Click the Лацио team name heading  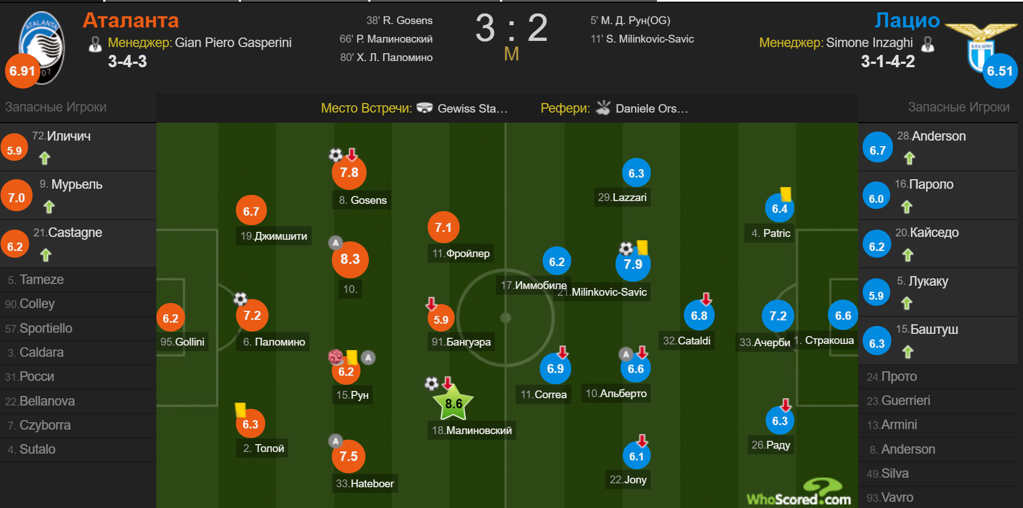[x=907, y=20]
